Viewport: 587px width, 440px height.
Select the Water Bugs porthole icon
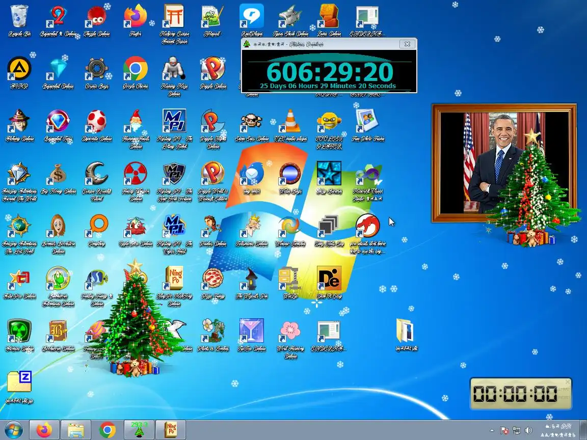pos(290,174)
